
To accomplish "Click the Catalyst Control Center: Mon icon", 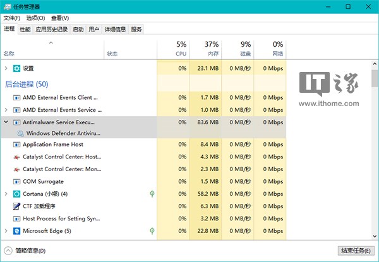I will tap(16, 170).
